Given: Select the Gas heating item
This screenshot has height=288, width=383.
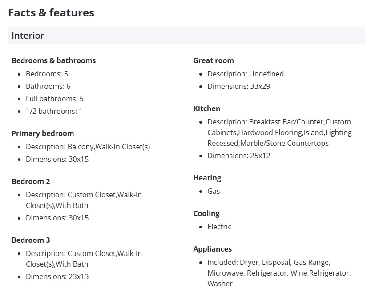Looking at the screenshot, I should tap(214, 191).
